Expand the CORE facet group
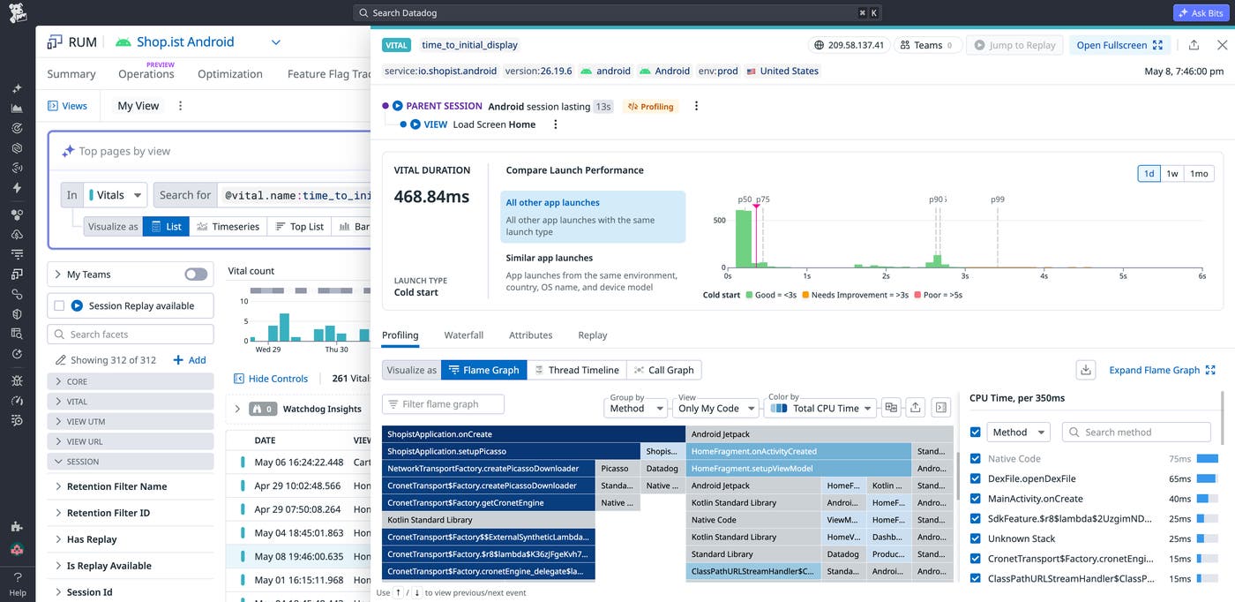Screen dimensions: 1235x602 [x=131, y=381]
